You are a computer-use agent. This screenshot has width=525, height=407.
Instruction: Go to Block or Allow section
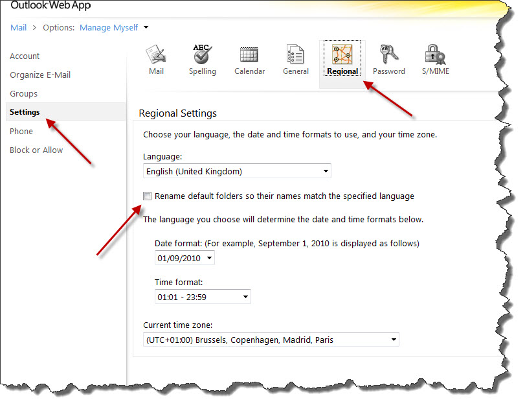(36, 150)
